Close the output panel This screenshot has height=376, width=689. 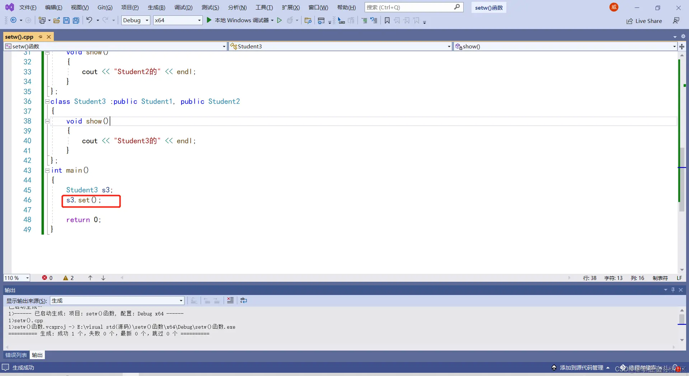coord(681,290)
